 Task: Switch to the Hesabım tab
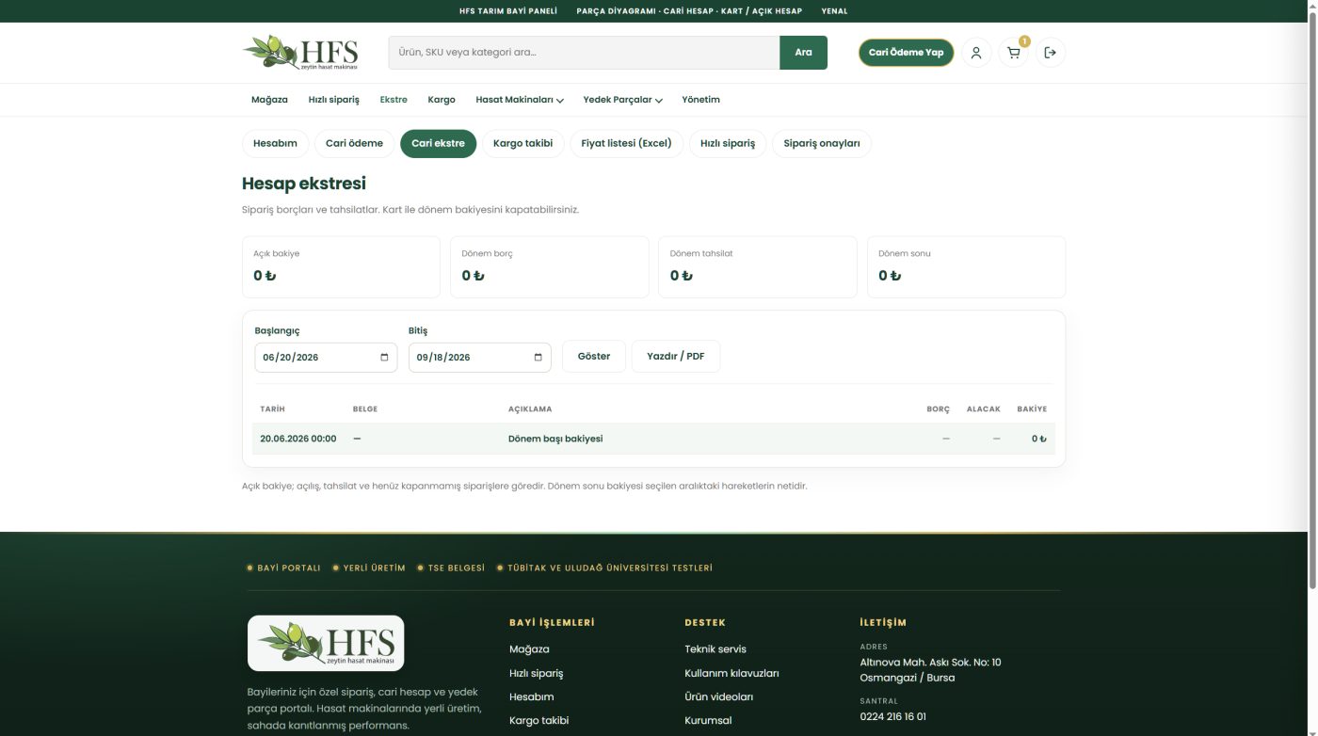275,143
